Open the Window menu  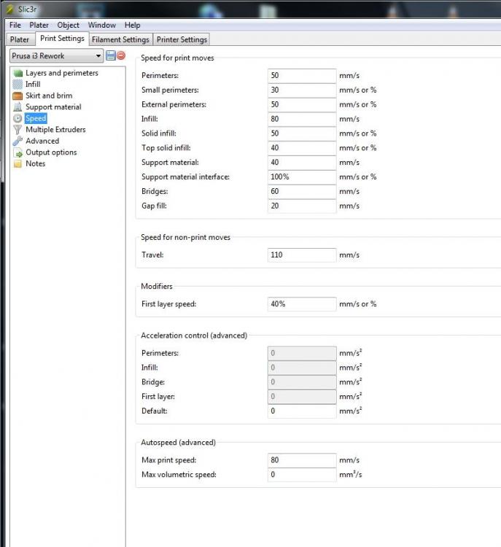[x=102, y=25]
